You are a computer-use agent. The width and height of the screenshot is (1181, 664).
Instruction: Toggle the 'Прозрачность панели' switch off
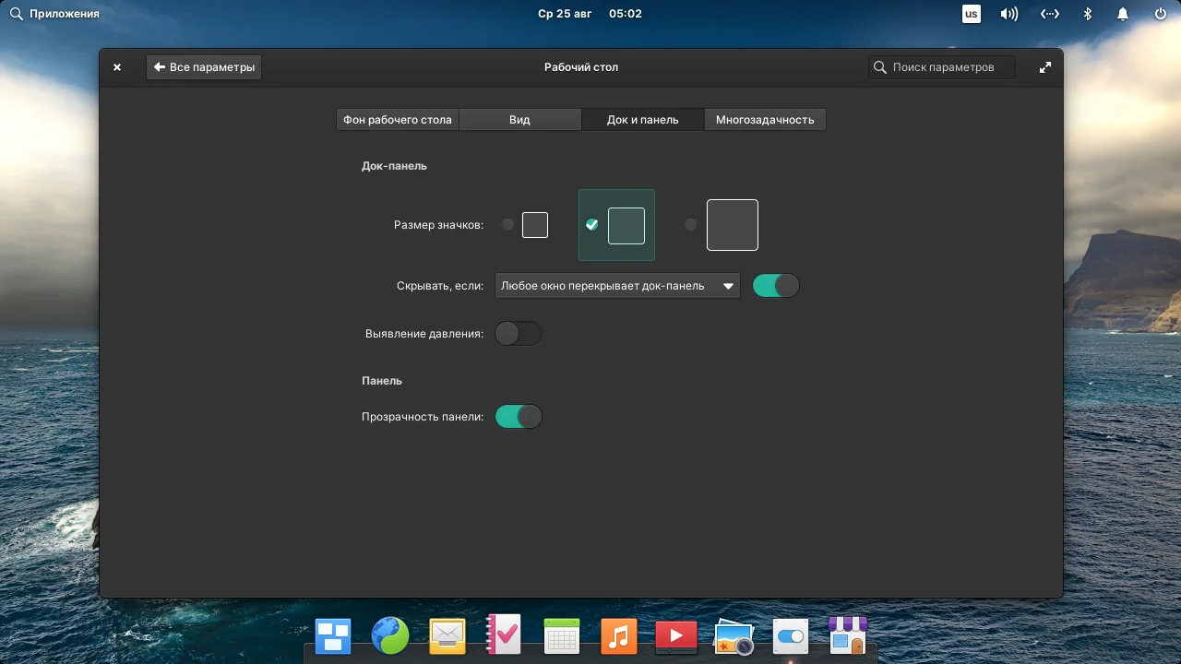tap(518, 416)
